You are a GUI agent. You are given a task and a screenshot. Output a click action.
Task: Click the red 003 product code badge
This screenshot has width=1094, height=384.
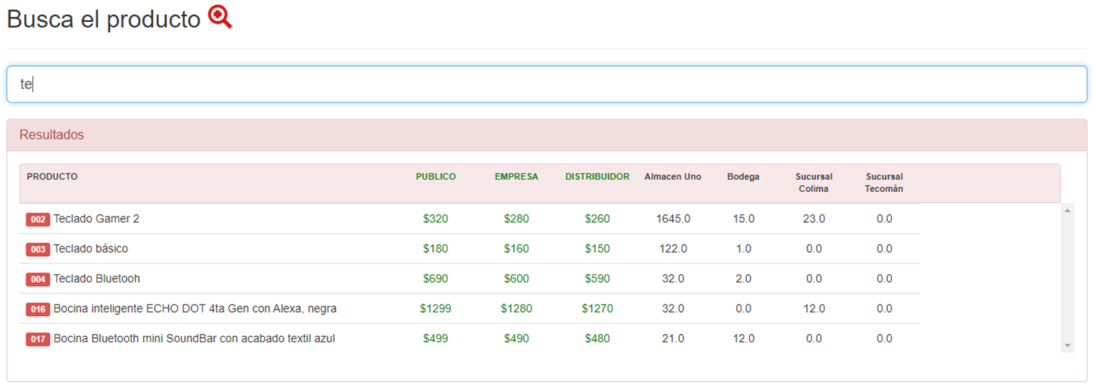[x=38, y=249]
